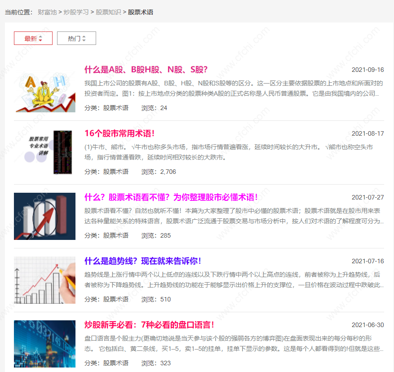Viewport: 394px width, 372px height.
Task: Open 股票知识 breadcrumb link
Action: 108,12
